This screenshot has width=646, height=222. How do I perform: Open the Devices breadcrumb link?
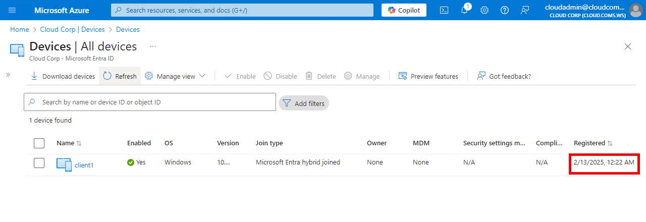pos(128,30)
